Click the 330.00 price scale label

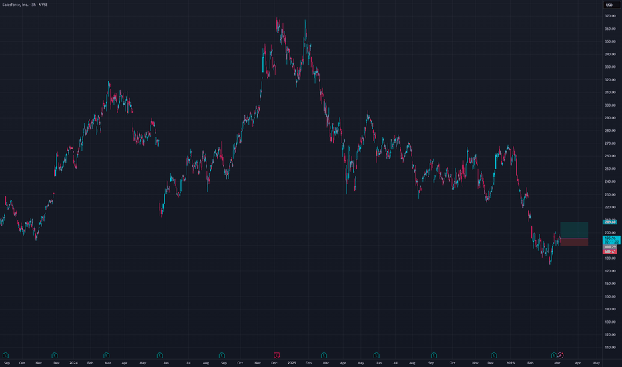point(610,67)
